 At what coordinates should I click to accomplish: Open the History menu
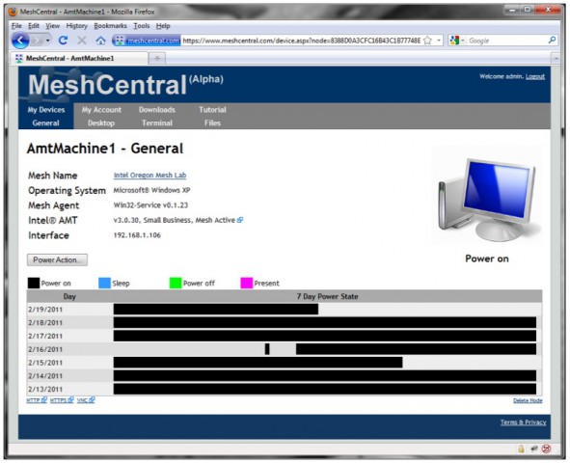coord(77,26)
